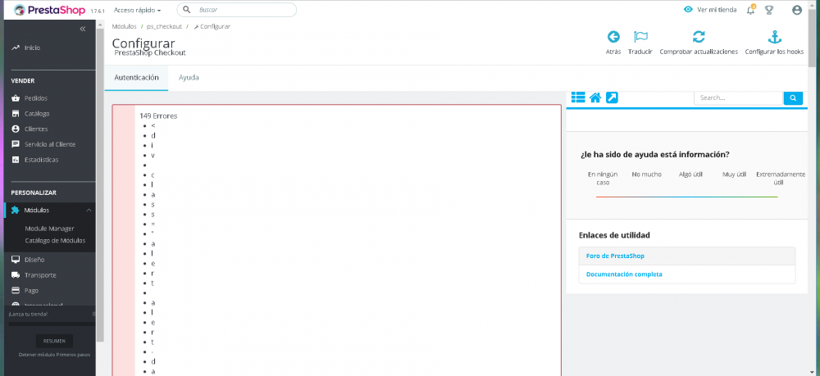Open Transporte menu
This screenshot has height=376, width=820.
pos(40,275)
